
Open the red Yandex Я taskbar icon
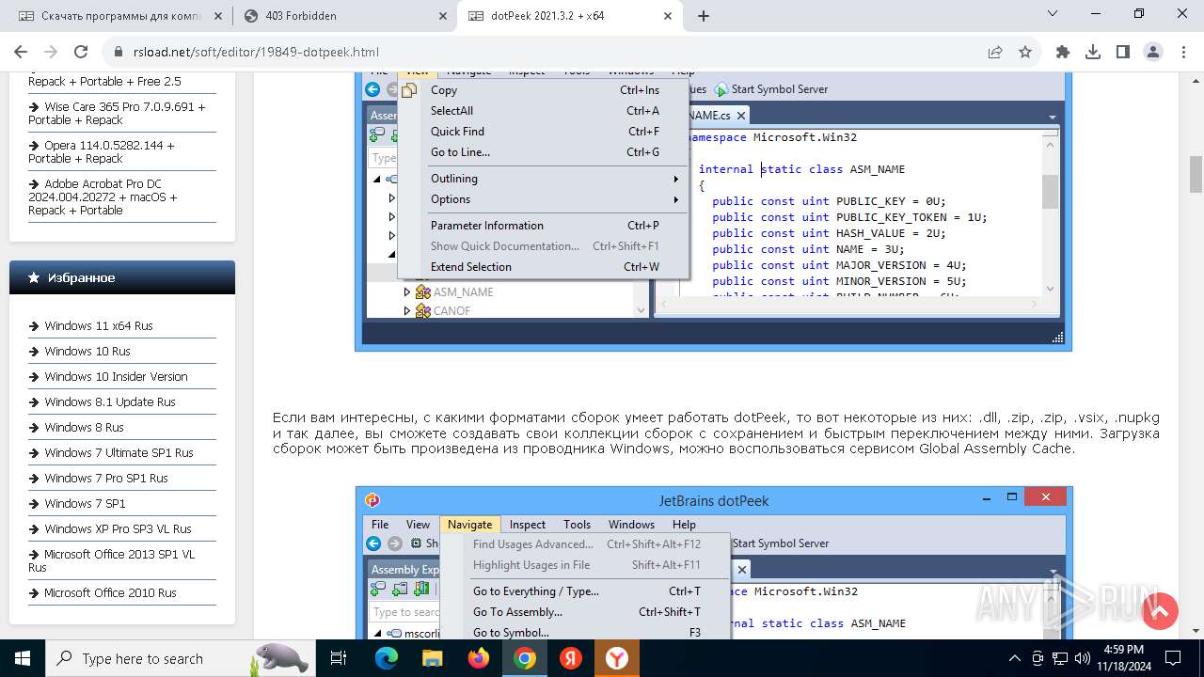(571, 658)
